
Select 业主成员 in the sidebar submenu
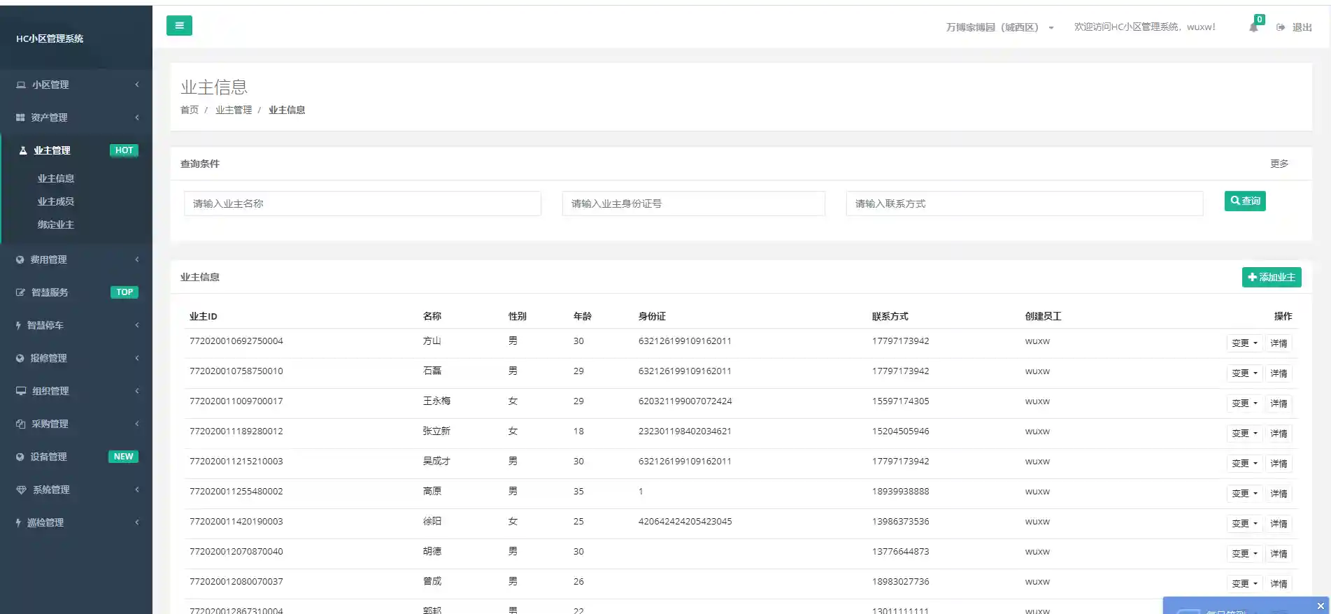pos(56,201)
